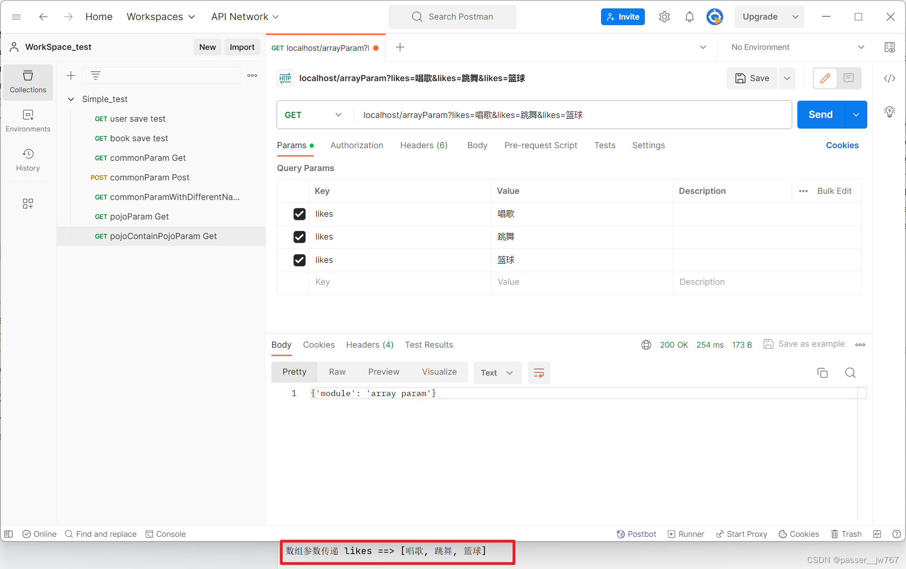Viewport: 906px width, 569px height.
Task: Open configure workspace sidebar icon
Action: [x=28, y=204]
